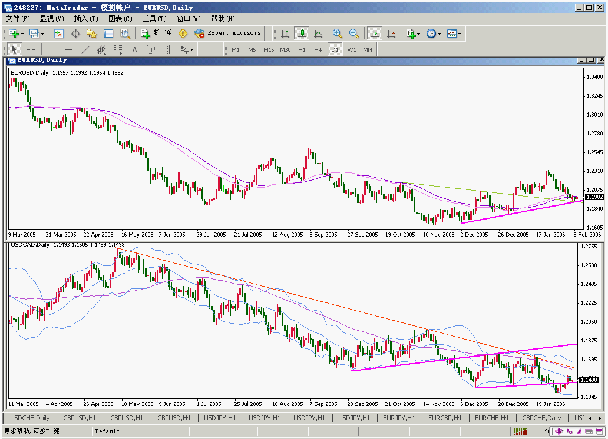Screen dimensions: 608x439
Task: Select the Crosshair tool
Action: point(31,49)
